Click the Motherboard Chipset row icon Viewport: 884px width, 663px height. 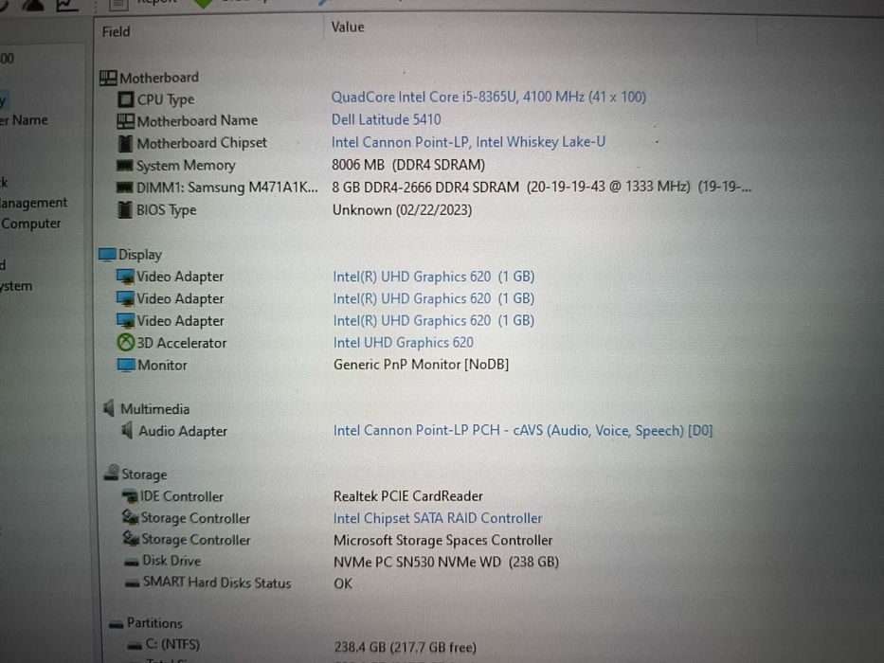125,143
